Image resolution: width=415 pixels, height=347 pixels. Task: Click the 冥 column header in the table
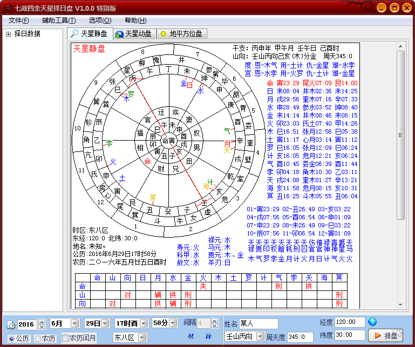click(339, 277)
